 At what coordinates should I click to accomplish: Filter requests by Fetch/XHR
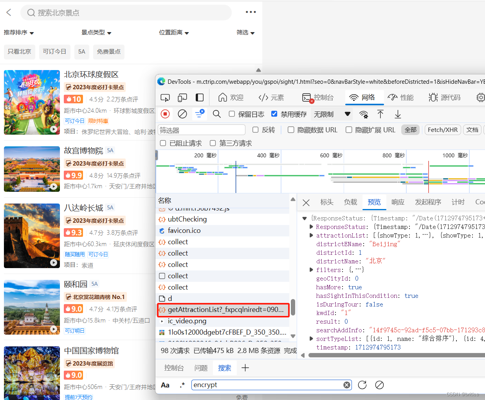[x=442, y=130]
